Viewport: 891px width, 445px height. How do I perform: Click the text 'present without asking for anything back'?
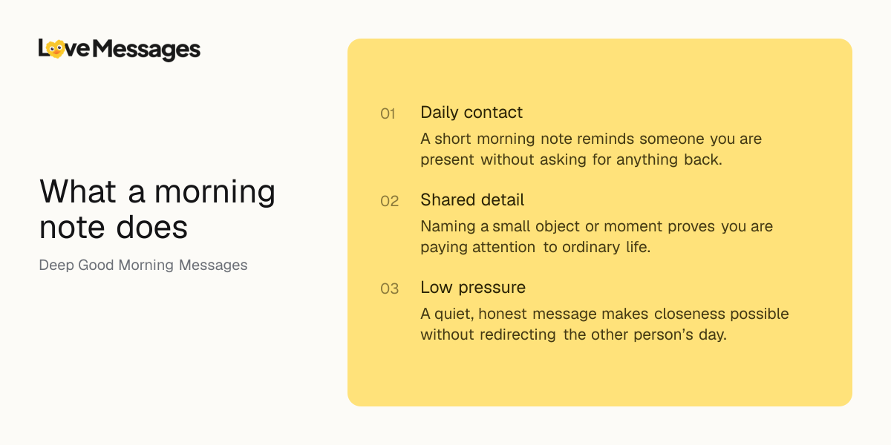coord(570,159)
